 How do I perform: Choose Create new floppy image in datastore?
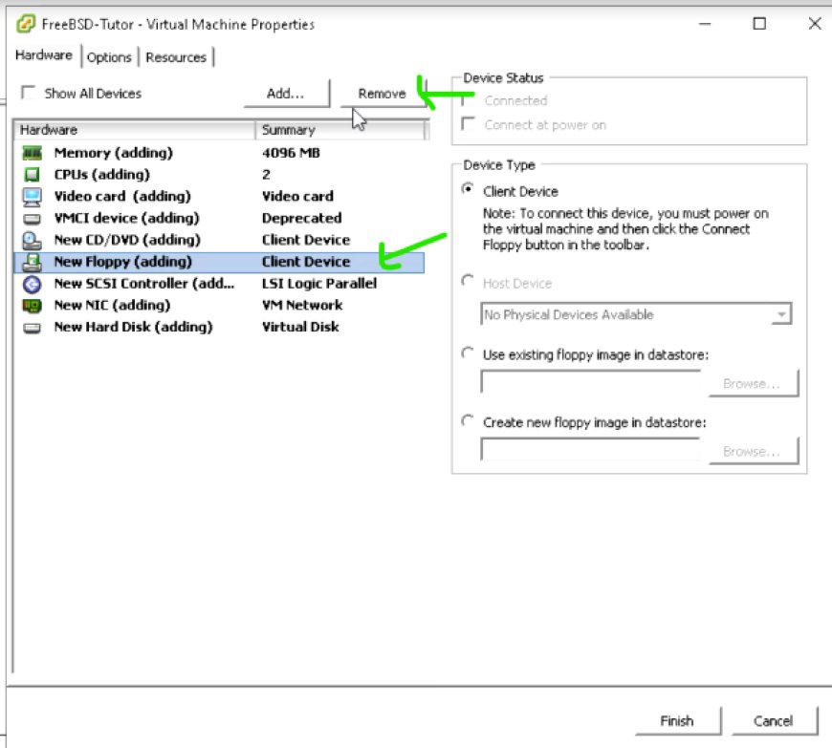pyautogui.click(x=468, y=421)
